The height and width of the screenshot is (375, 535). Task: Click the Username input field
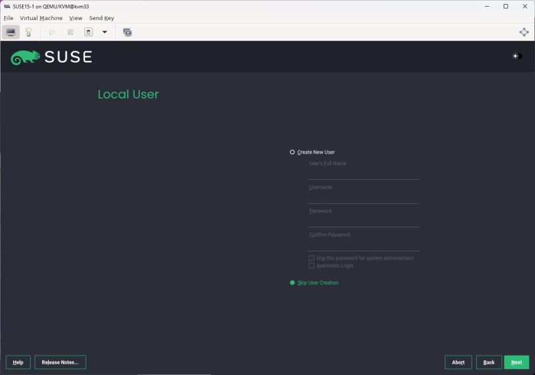point(364,198)
